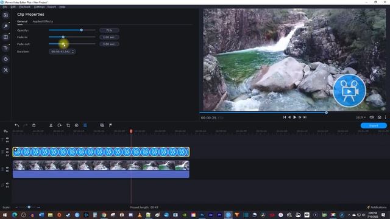390x219 pixels.
Task: Open the Import media panel icon
Action: pos(5,15)
